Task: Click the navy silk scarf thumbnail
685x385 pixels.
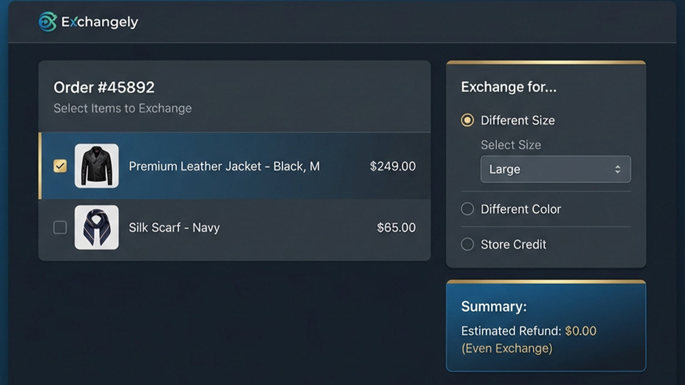Action: click(97, 228)
